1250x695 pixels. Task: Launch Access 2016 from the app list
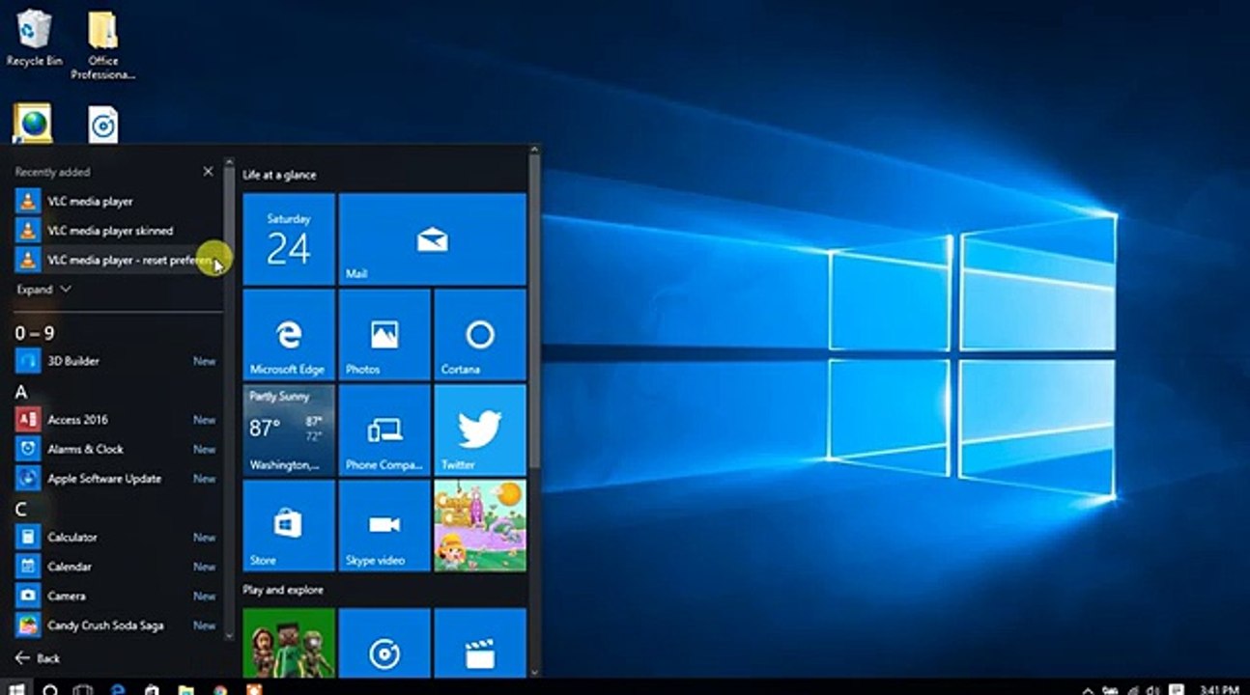tap(116, 420)
